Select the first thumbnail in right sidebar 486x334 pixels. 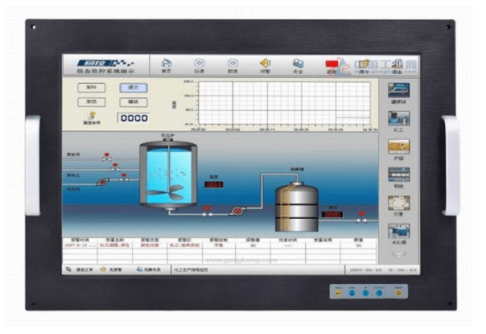pos(399,89)
